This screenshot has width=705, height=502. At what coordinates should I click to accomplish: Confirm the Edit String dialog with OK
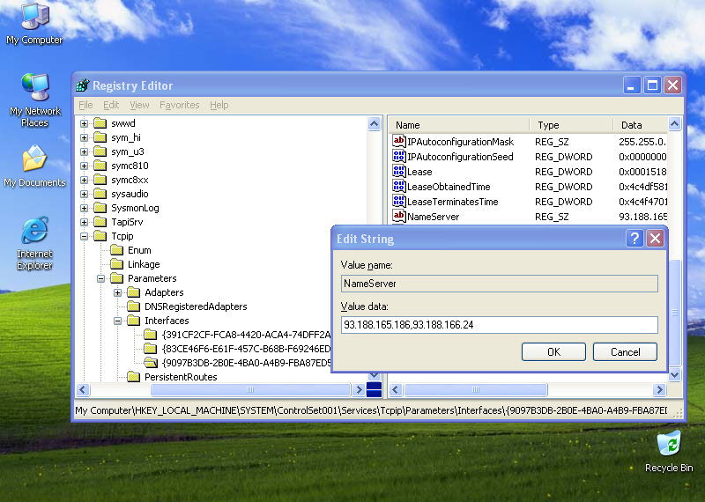(553, 352)
